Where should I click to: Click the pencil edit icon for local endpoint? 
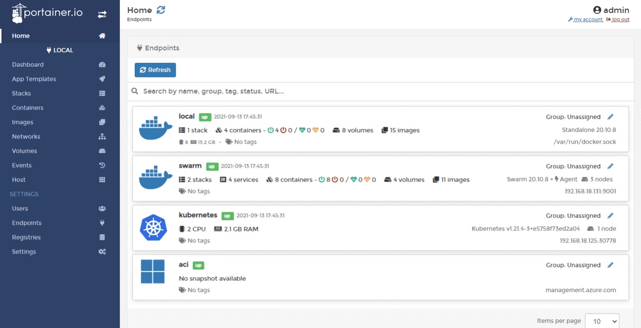pyautogui.click(x=610, y=117)
